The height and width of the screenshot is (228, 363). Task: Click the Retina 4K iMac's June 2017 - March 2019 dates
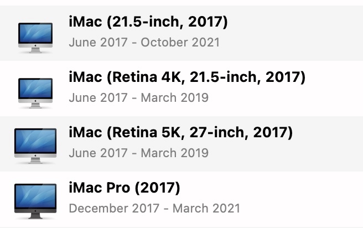[138, 97]
